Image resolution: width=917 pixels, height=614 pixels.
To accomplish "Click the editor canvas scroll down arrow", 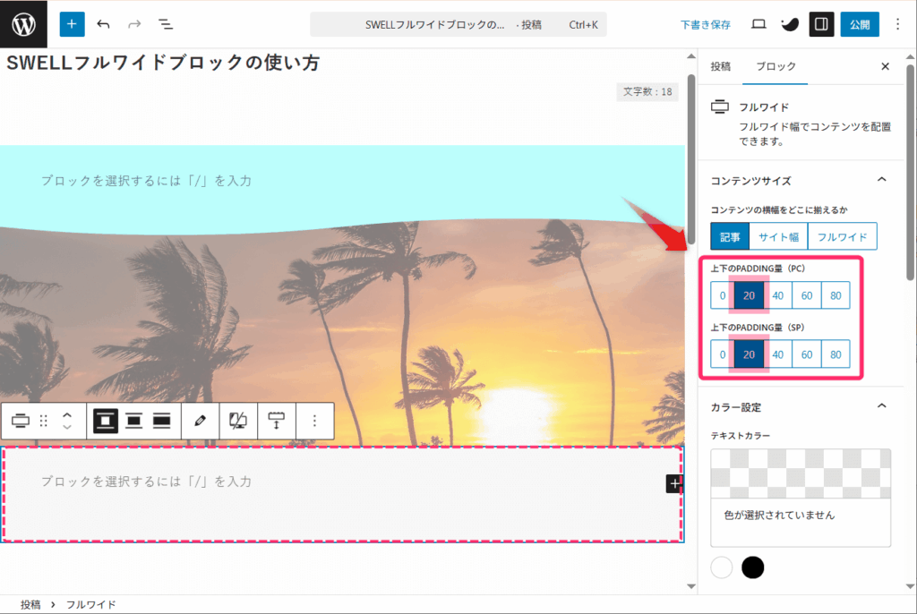I will 691,586.
